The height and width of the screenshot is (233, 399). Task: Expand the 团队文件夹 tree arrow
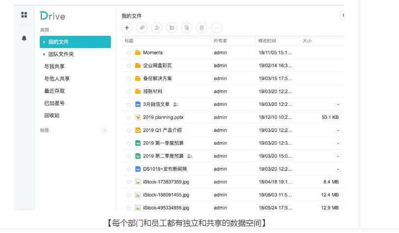point(44,54)
